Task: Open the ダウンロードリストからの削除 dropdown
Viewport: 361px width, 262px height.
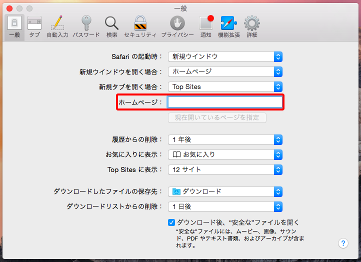Action: tap(225, 206)
